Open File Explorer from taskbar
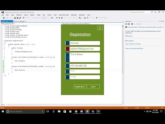This screenshot has height=124, width=165. (59, 111)
